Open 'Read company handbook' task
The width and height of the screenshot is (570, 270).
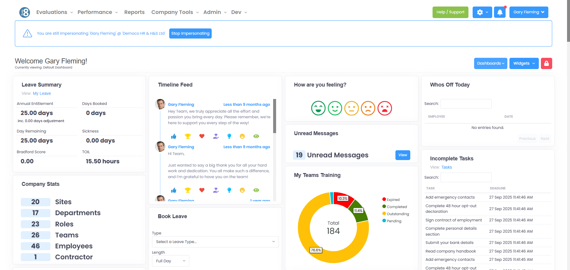pyautogui.click(x=451, y=251)
